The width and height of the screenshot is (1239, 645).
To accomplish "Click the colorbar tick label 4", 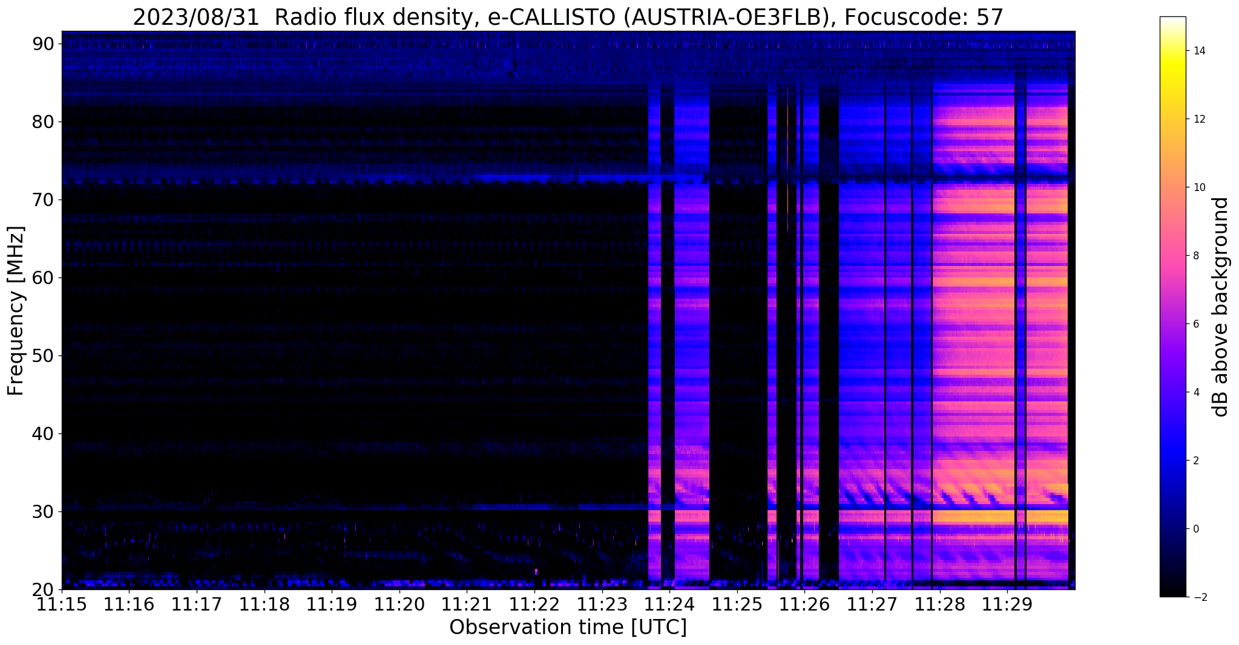I will click(x=1195, y=392).
